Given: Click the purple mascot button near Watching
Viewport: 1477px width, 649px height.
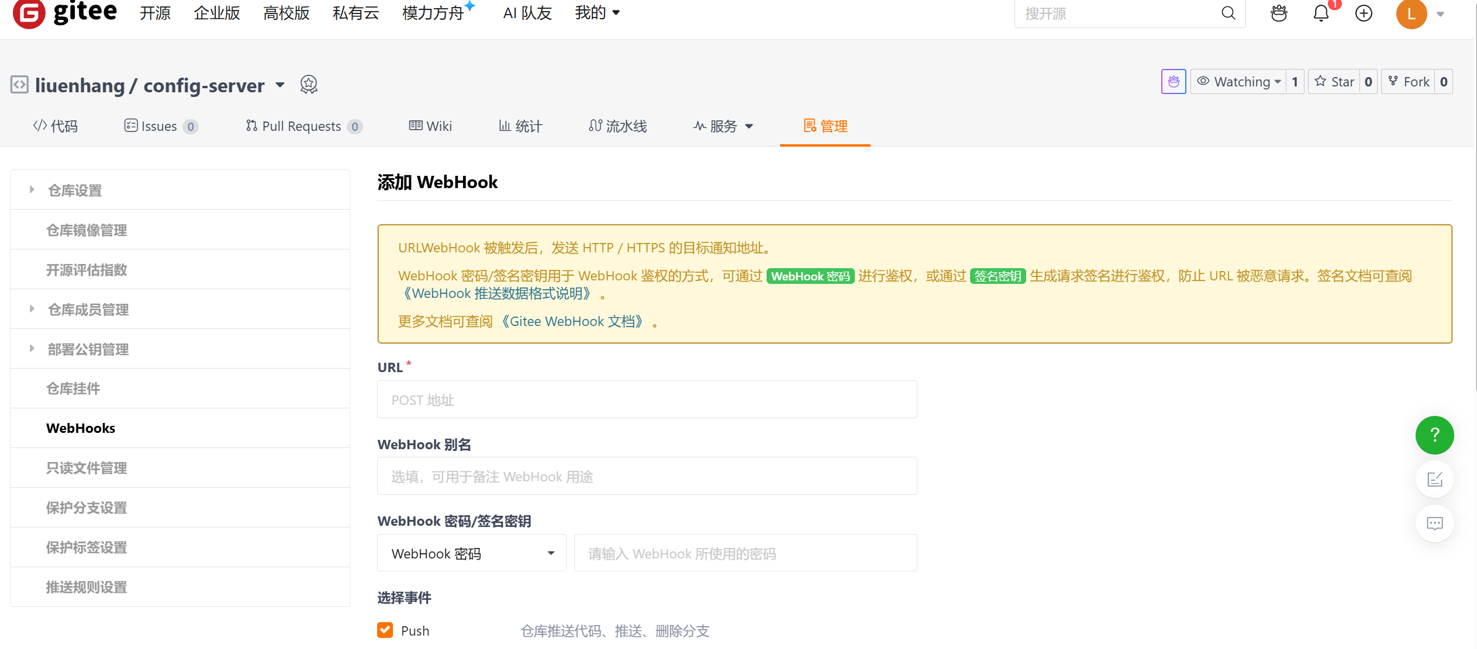Looking at the screenshot, I should click(1174, 82).
